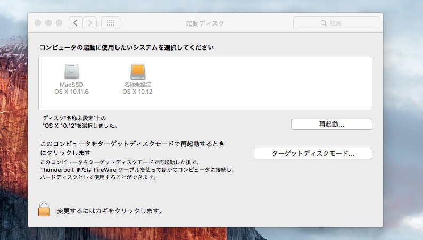Viewport: 423px width, 240px height.
Task: Click the MacSSD disk name label
Action: [x=71, y=85]
